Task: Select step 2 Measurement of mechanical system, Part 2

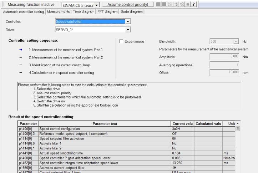Action: [x=66, y=57]
